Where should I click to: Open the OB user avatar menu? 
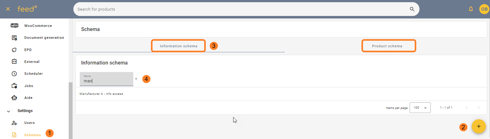click(484, 9)
